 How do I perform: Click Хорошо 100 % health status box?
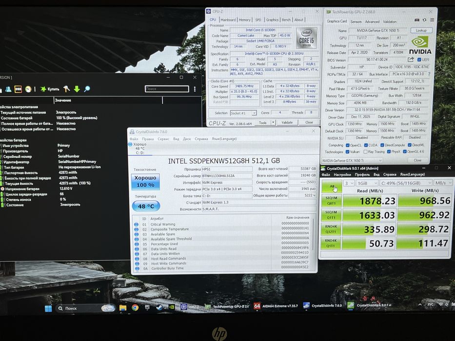click(x=145, y=182)
